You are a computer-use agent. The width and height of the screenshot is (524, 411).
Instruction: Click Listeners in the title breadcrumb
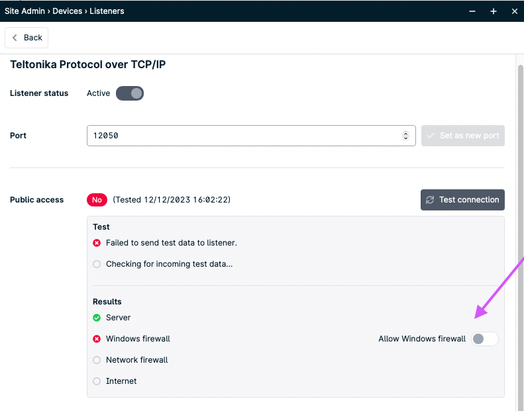coord(107,11)
